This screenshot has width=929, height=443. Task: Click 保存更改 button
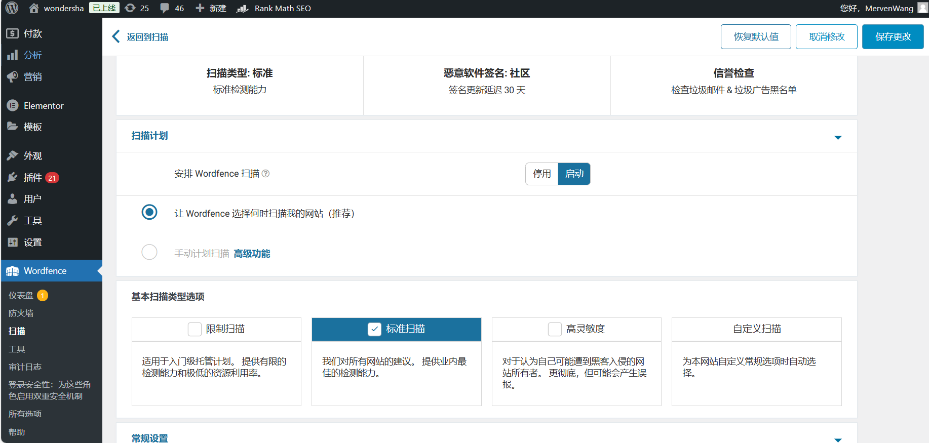[893, 36]
